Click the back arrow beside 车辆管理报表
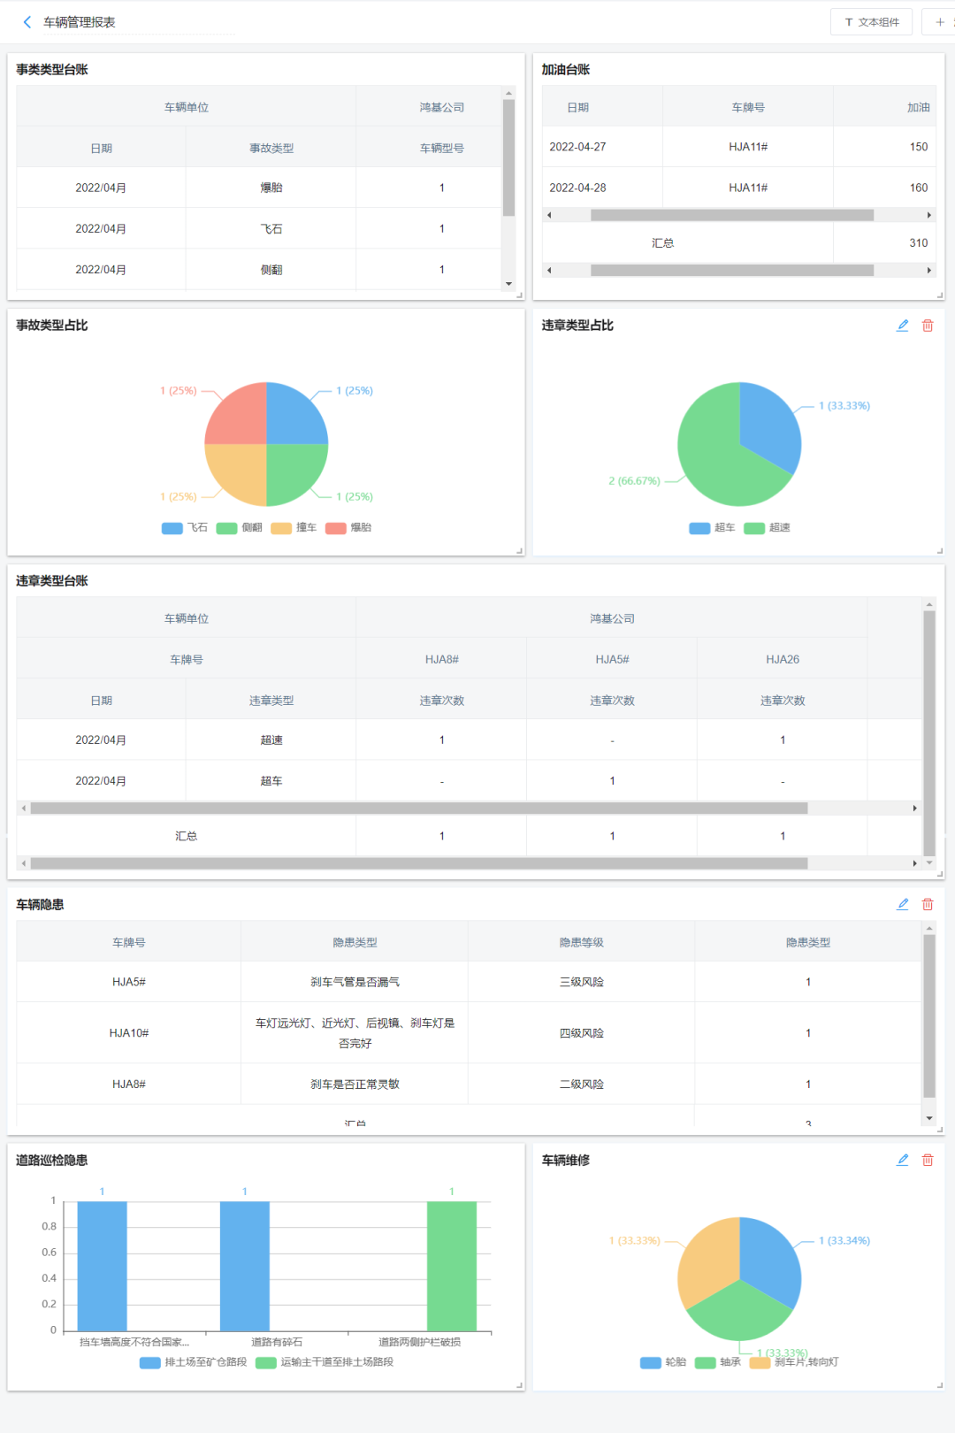Image resolution: width=955 pixels, height=1433 pixels. [27, 22]
